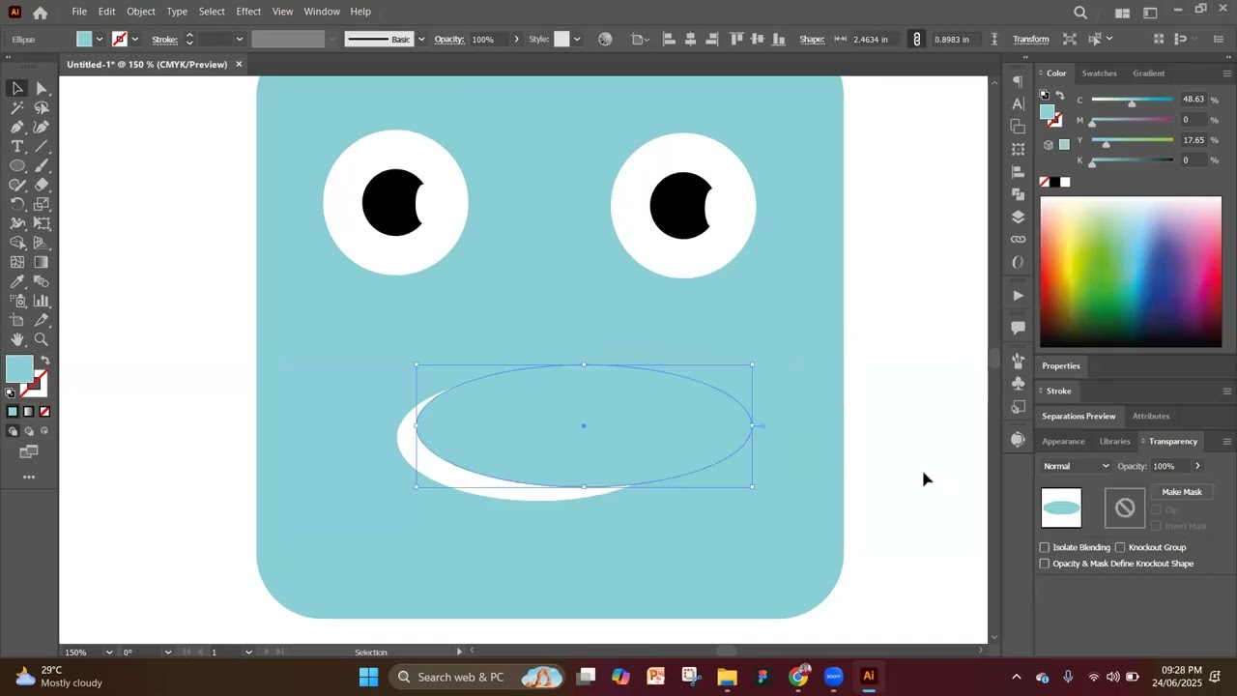Open blending mode Normal dropdown
This screenshot has width=1237, height=696.
[1077, 466]
